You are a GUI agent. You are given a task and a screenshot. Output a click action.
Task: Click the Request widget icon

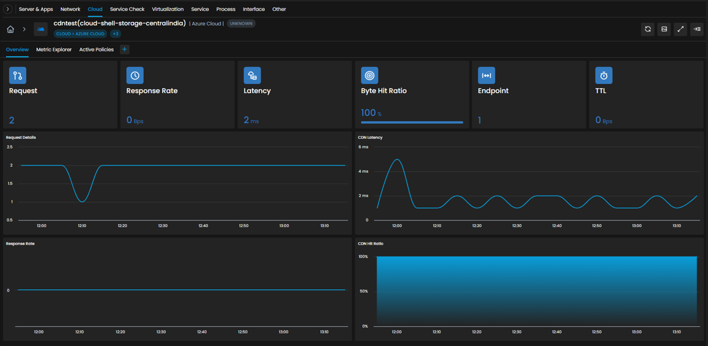click(x=18, y=75)
